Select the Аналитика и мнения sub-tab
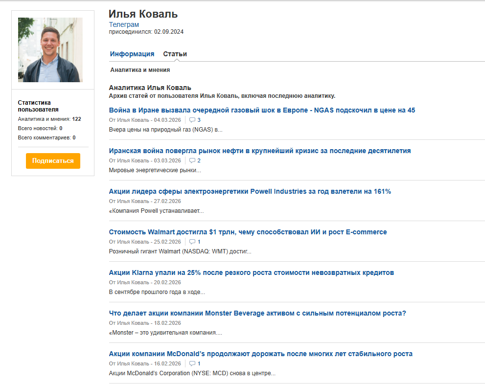The width and height of the screenshot is (485, 385). click(x=140, y=70)
